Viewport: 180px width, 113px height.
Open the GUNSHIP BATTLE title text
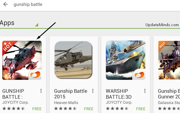click(13, 94)
